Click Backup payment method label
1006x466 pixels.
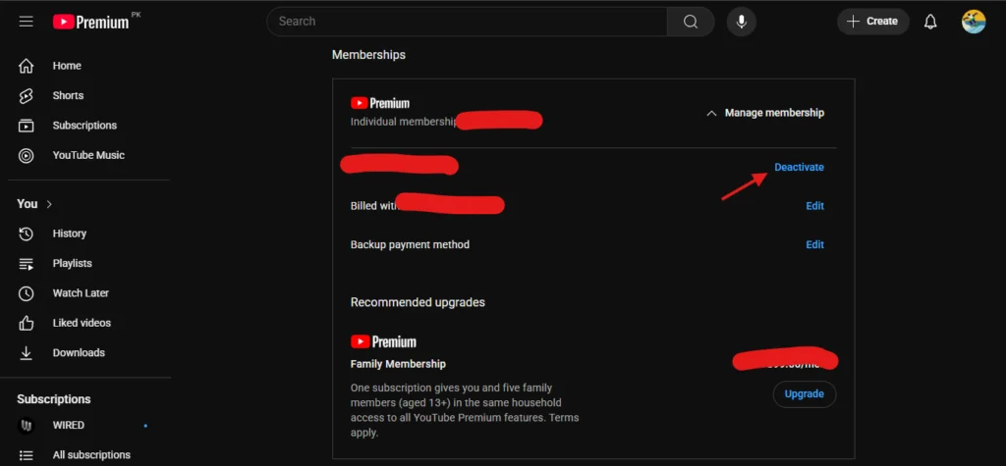pos(410,245)
